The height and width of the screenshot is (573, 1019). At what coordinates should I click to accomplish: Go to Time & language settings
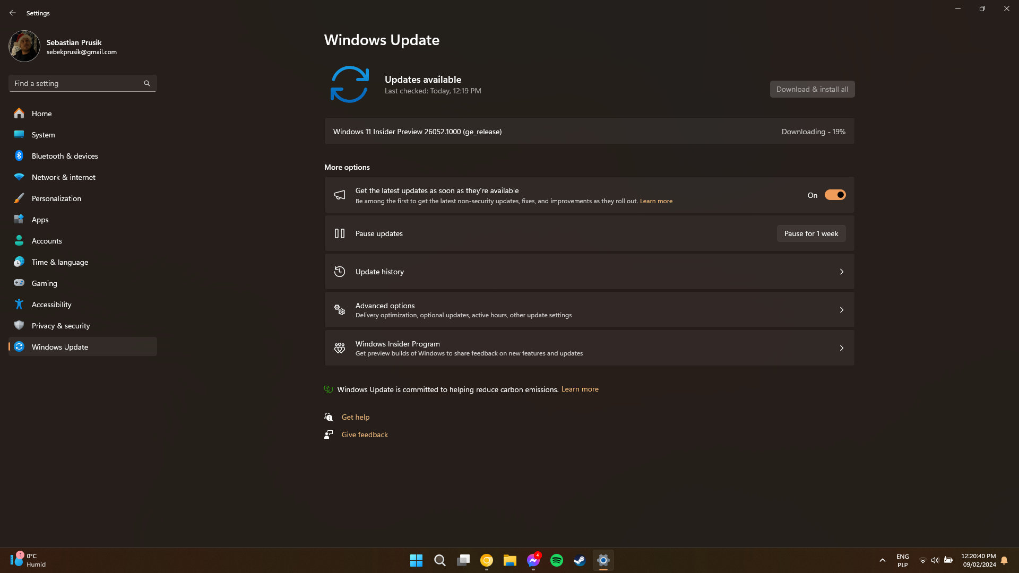[x=19, y=262]
